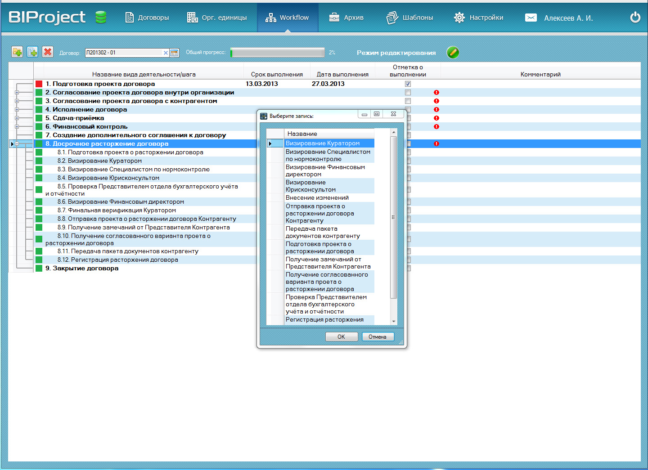Click Отмена to cancel the dialog
The height and width of the screenshot is (470, 648).
click(378, 337)
